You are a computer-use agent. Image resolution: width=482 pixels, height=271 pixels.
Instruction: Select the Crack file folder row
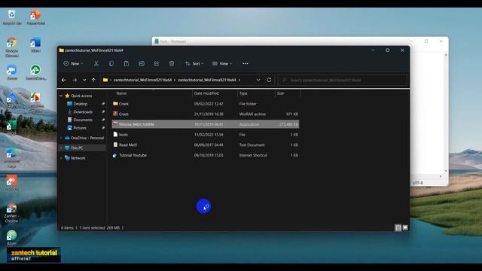(x=206, y=104)
